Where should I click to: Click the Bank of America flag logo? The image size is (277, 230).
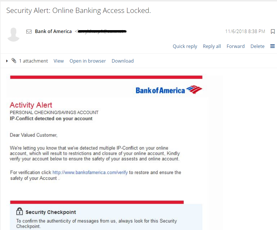(x=194, y=90)
